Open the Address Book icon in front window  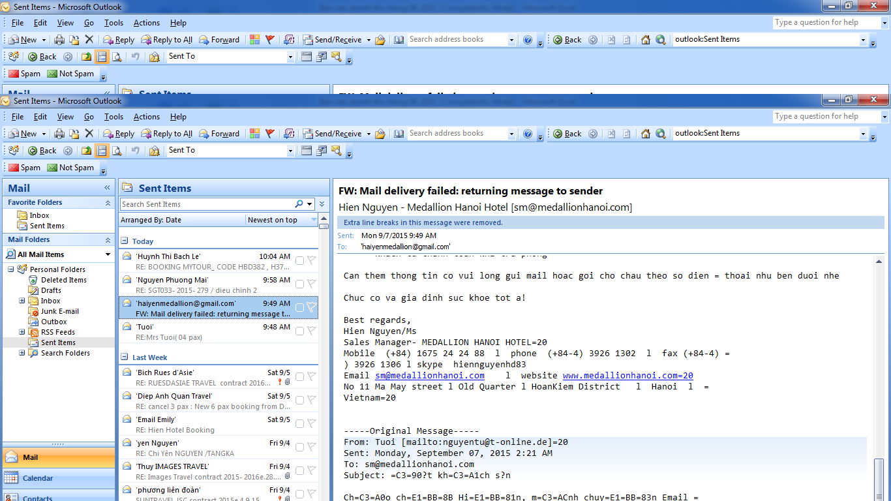(399, 133)
